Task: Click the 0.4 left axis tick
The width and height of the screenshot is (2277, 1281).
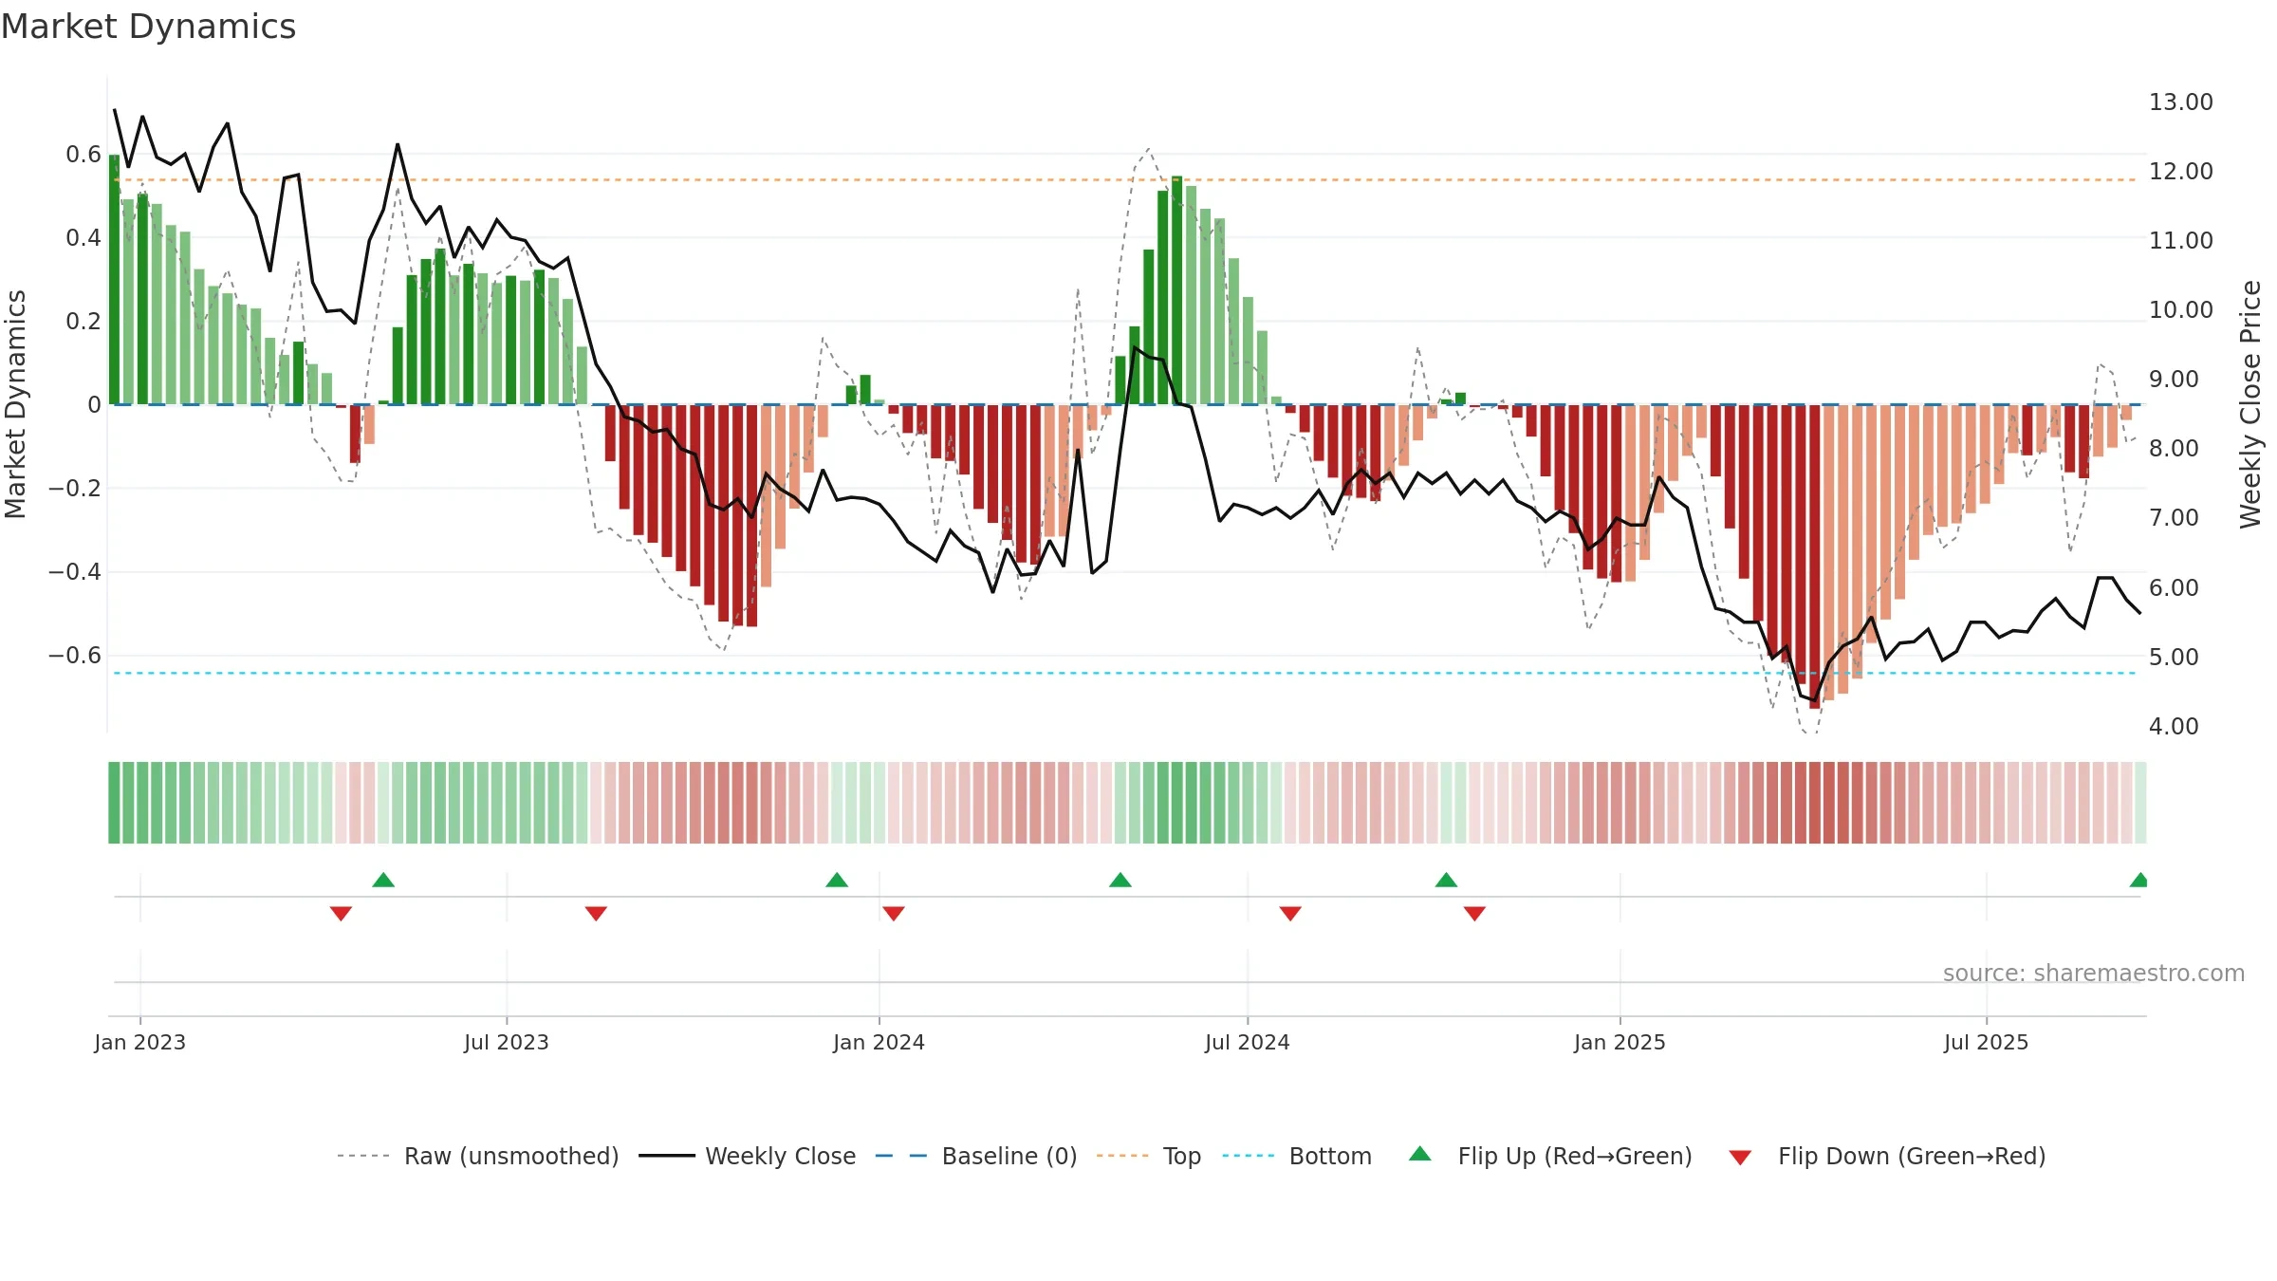Action: click(x=83, y=237)
